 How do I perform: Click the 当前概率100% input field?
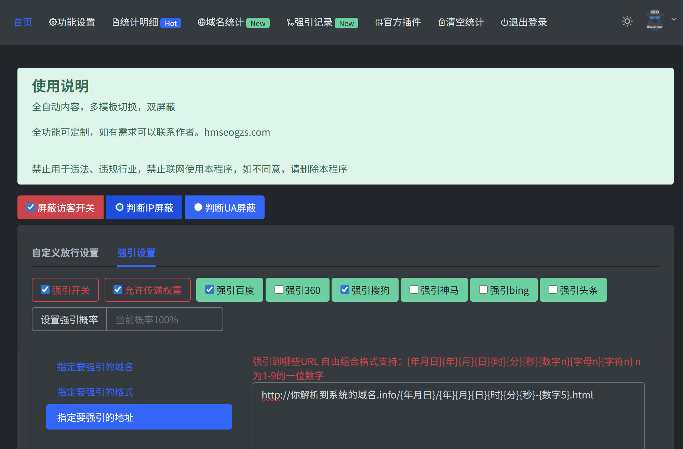click(x=165, y=319)
